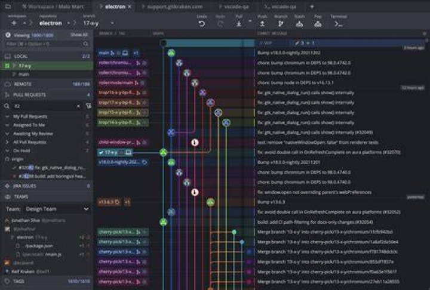Expand the REMOTE section
Viewport: 430px width, 290px height.
[47, 84]
